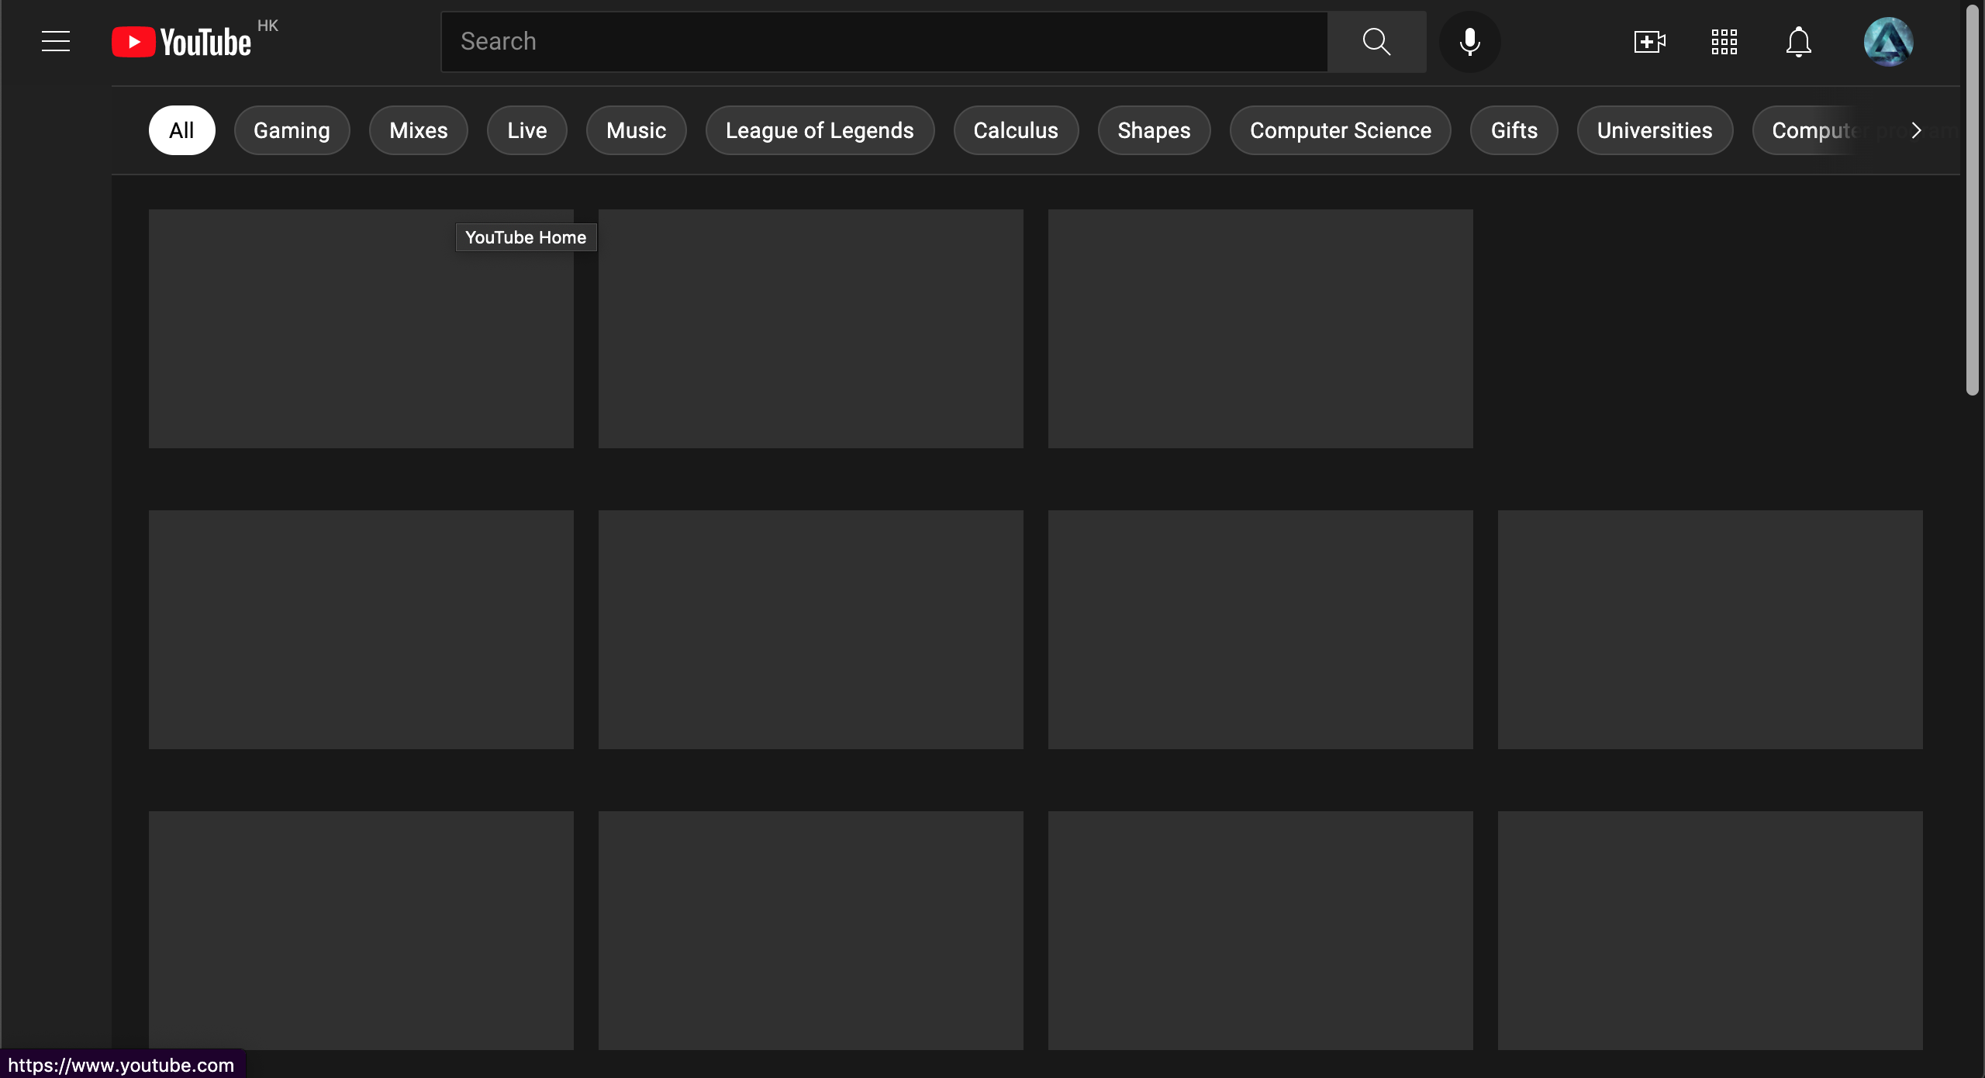Viewport: 1985px width, 1078px height.
Task: Click the page's vertical scrollbar thumb
Action: 1972,200
